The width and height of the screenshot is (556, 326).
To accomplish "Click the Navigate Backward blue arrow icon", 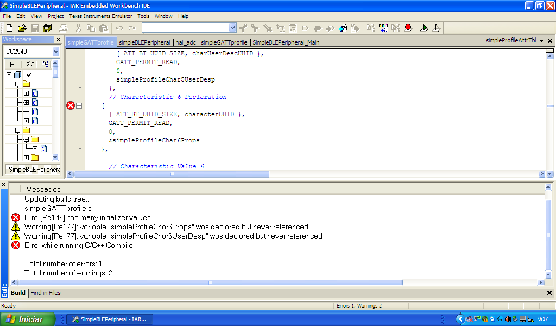I will 343,28.
